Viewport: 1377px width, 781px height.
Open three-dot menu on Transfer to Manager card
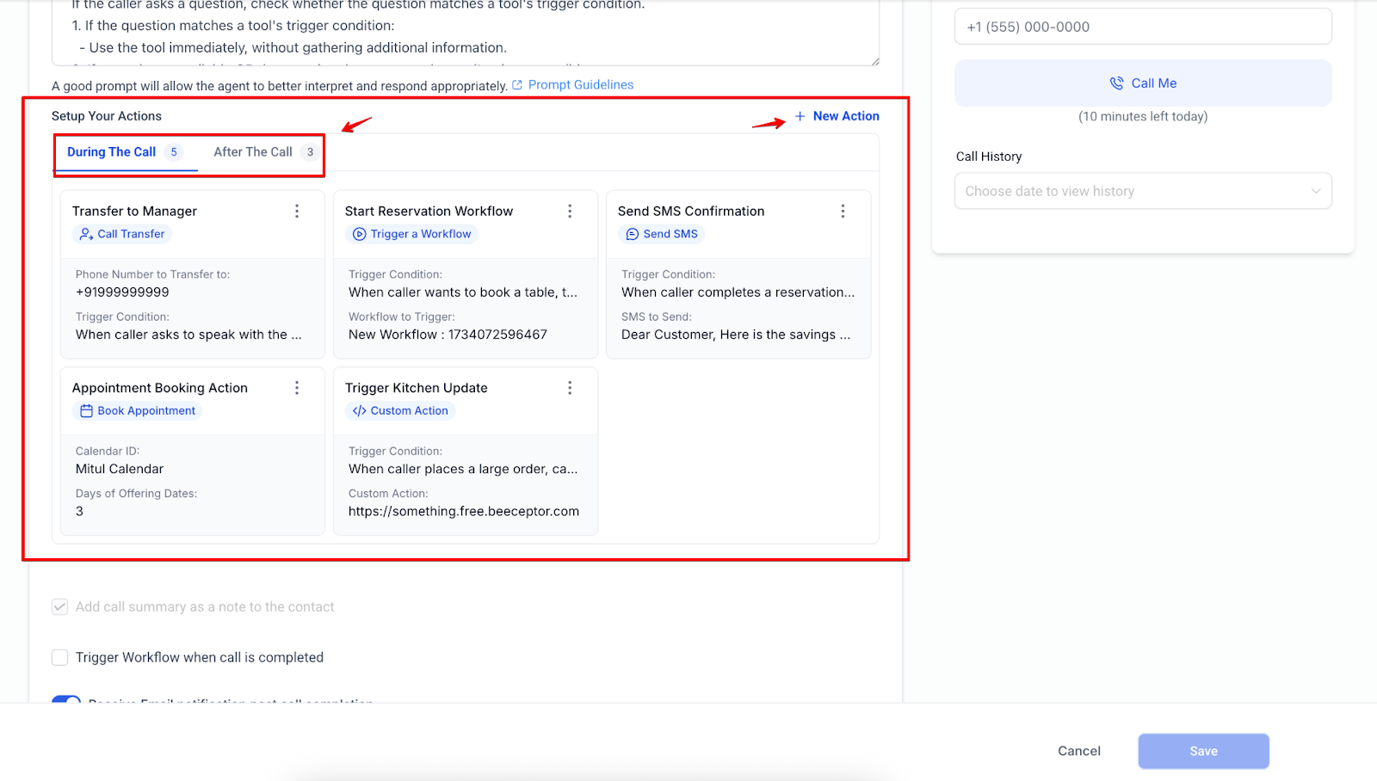pyautogui.click(x=297, y=212)
